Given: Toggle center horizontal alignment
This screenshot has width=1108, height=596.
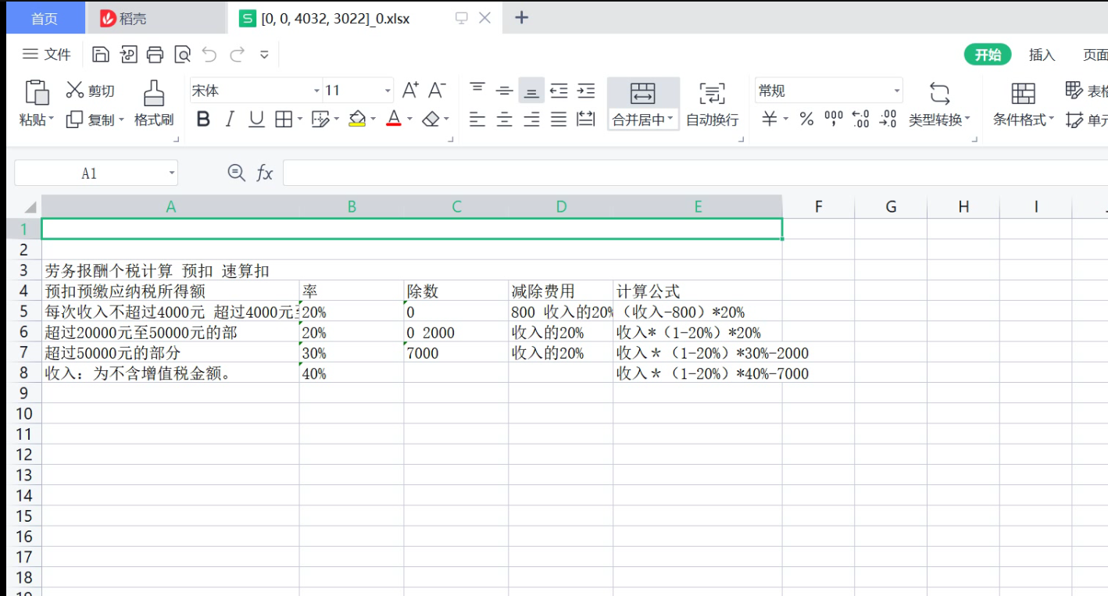Looking at the screenshot, I should [x=505, y=120].
